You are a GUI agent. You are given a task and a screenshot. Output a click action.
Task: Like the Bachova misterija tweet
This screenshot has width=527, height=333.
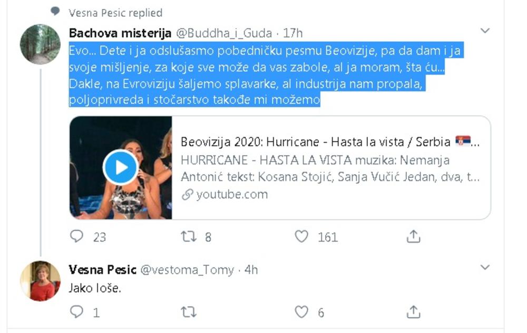click(301, 236)
